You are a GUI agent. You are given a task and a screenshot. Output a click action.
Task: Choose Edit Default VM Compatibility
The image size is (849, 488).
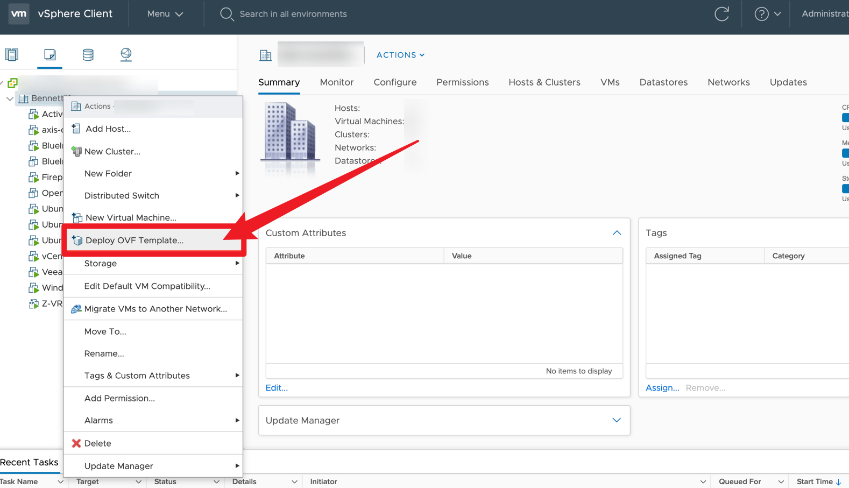153,286
